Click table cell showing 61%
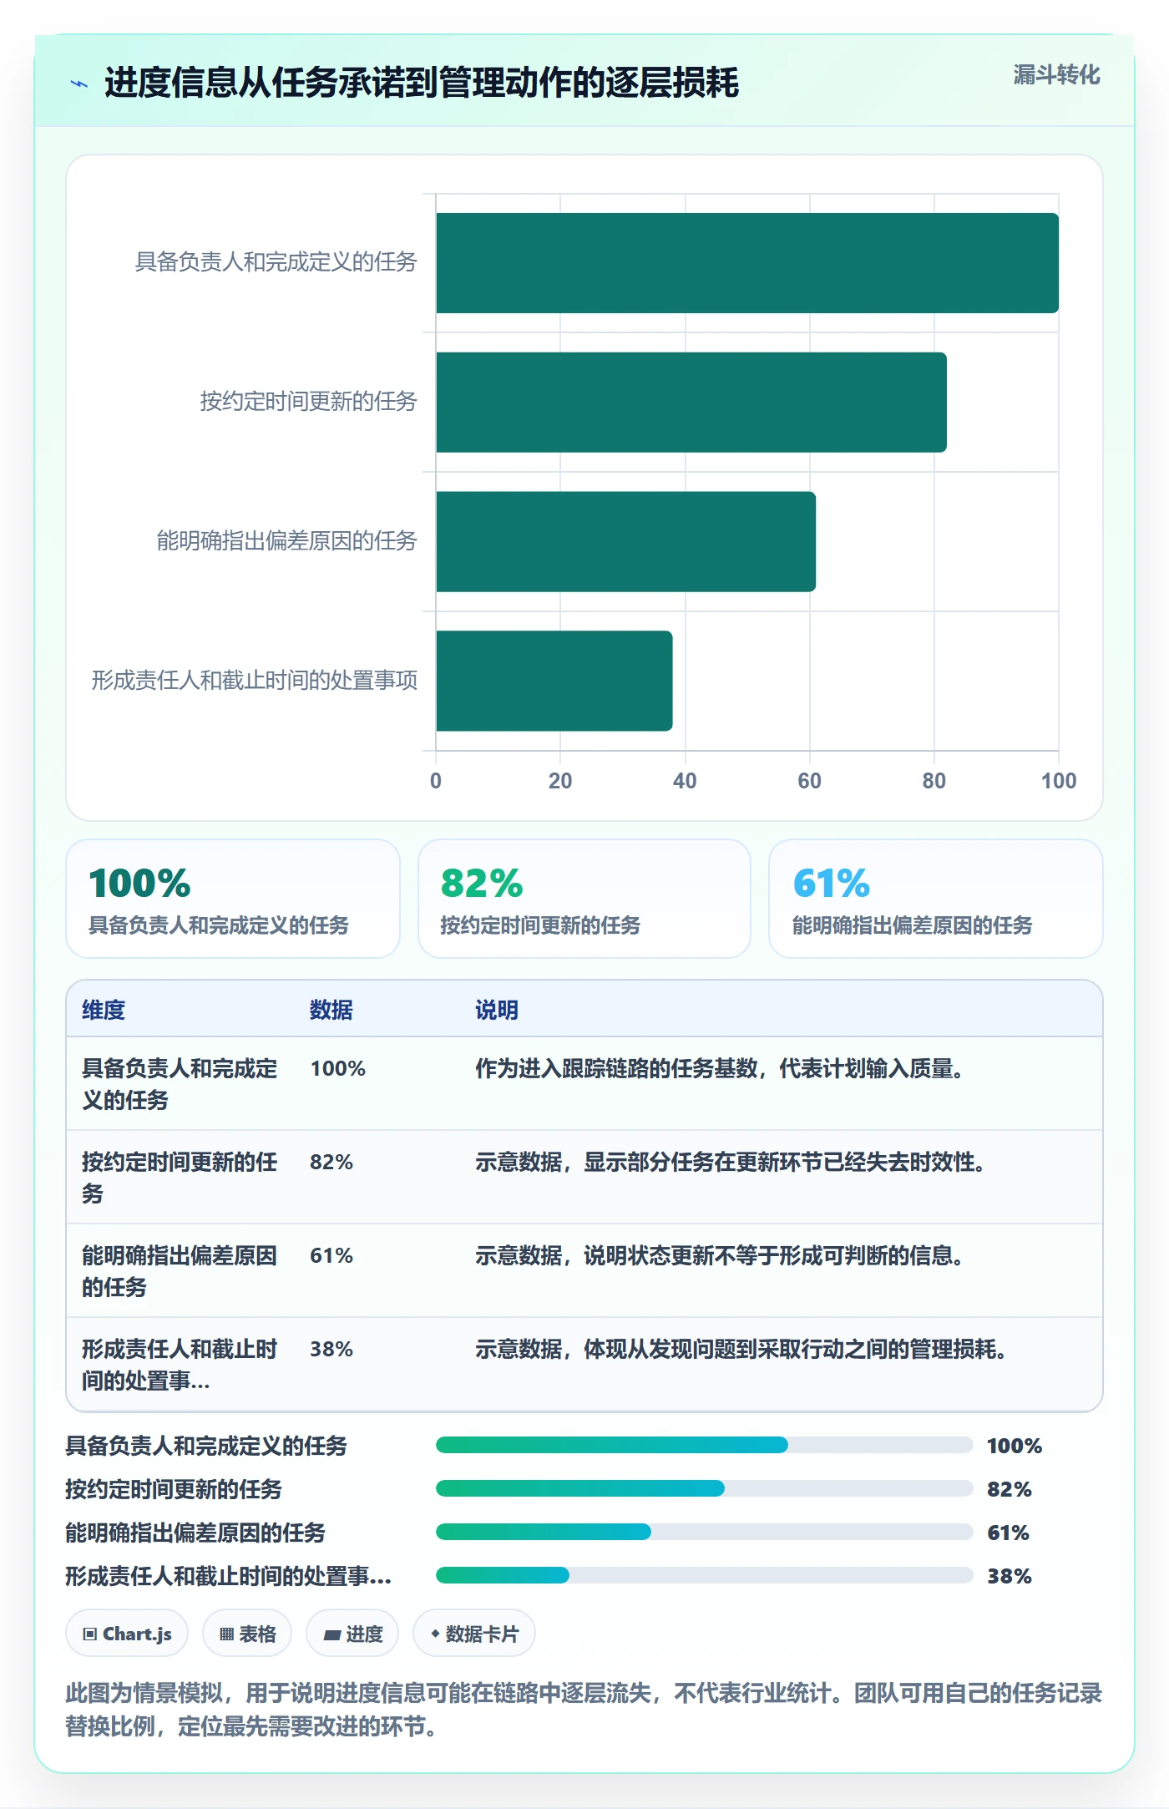This screenshot has width=1169, height=1809. click(x=331, y=1255)
